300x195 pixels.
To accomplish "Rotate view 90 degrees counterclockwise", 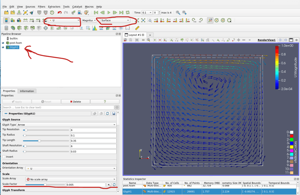I will (x=200, y=20).
